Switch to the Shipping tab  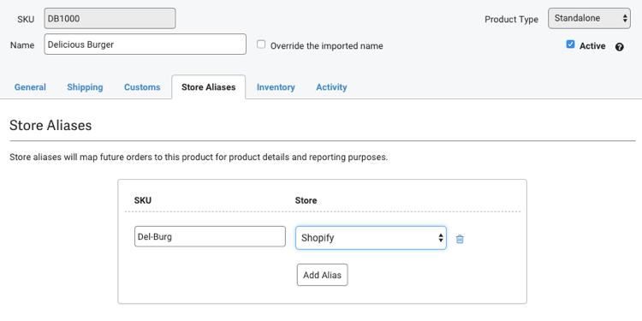click(85, 87)
